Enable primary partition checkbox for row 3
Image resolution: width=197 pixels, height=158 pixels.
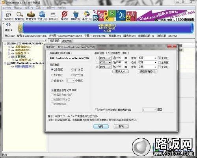coord(159,67)
